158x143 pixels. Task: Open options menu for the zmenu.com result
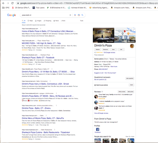pyautogui.click(x=57, y=105)
